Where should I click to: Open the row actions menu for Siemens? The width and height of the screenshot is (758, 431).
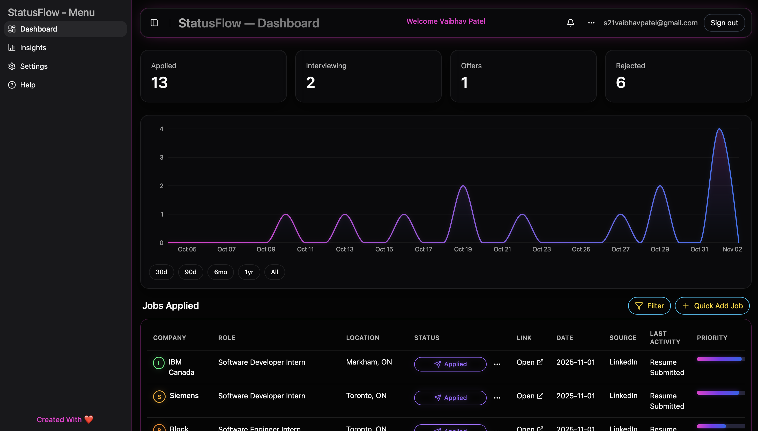tap(497, 398)
